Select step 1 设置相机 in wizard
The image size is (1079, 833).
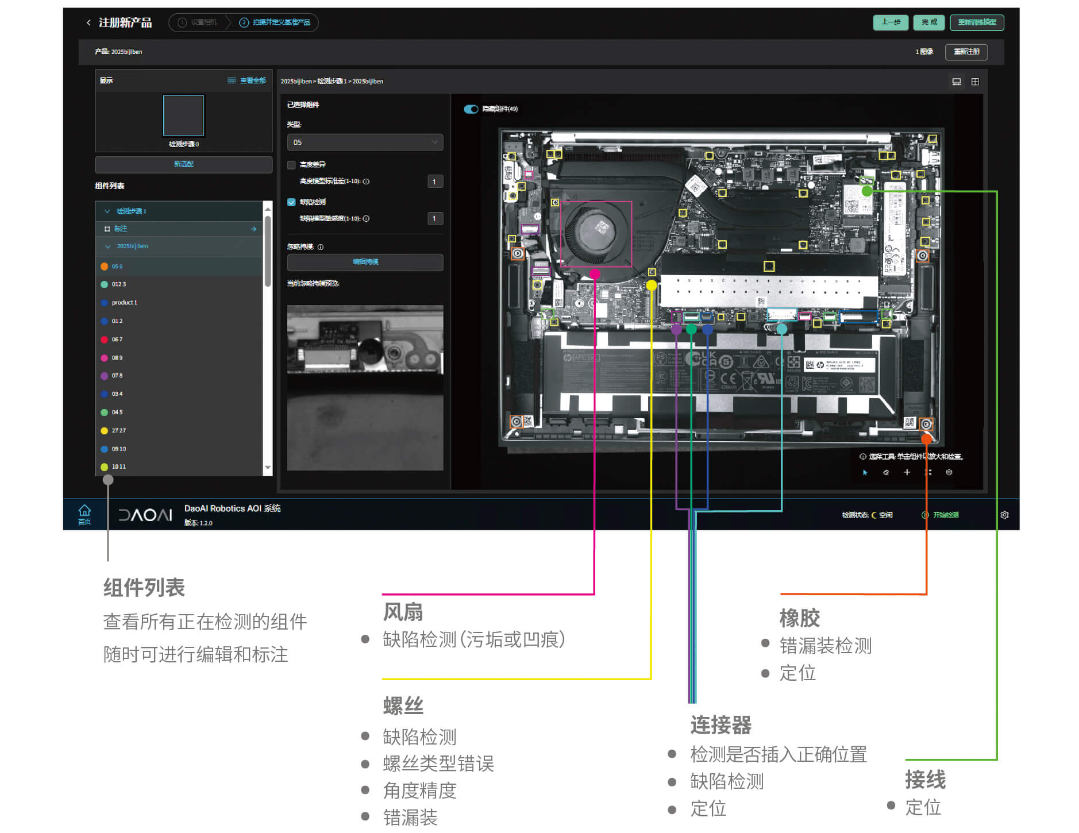tap(198, 22)
